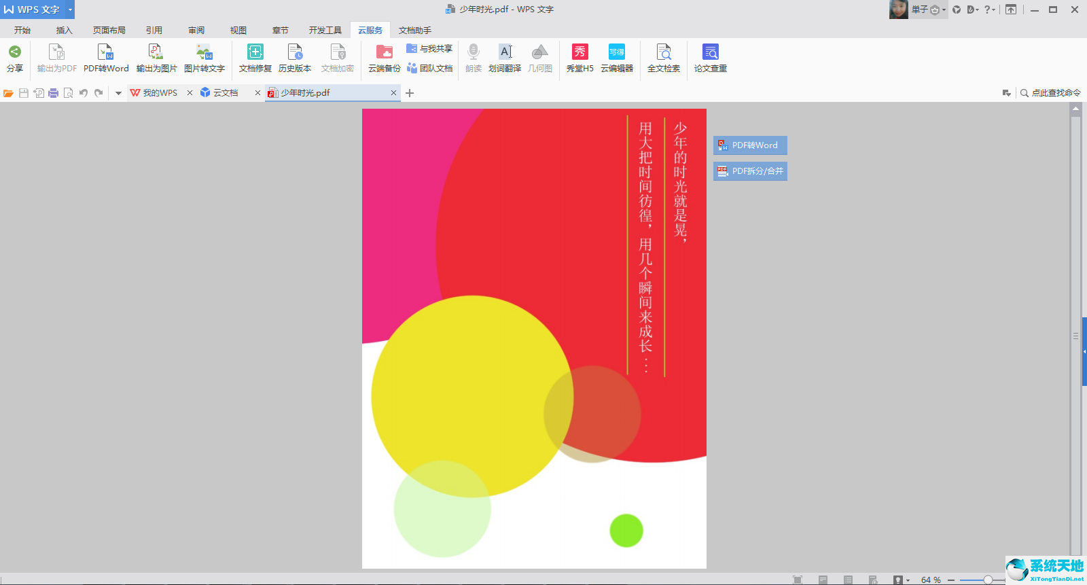Toggle the ribbon collapse button in title bar
Viewport: 1087px width, 585px height.
click(x=1011, y=10)
